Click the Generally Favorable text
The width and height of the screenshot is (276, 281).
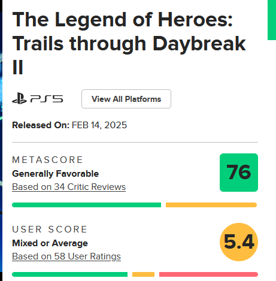pyautogui.click(x=56, y=174)
